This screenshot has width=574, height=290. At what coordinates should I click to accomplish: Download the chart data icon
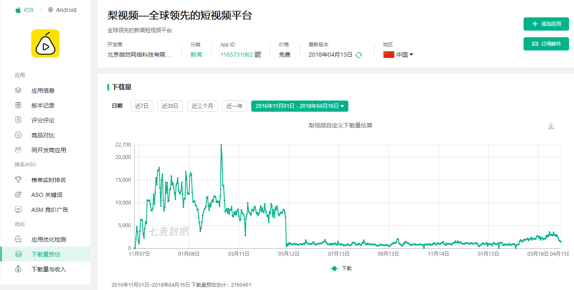[x=550, y=126]
